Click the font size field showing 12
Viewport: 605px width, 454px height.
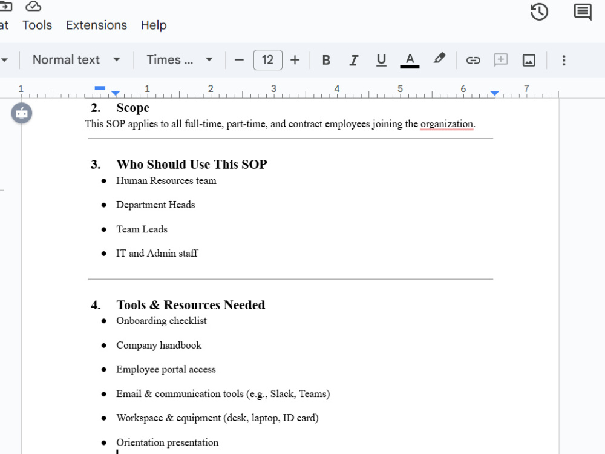[x=268, y=60]
